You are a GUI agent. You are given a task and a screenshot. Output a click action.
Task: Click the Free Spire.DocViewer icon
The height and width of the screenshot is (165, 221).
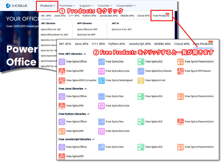(141, 71)
